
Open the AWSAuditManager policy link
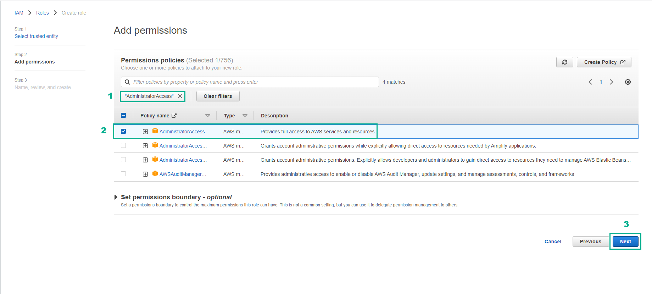pos(183,174)
